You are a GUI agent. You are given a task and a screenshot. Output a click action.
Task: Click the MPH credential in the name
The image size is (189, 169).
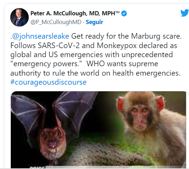pos(109,13)
